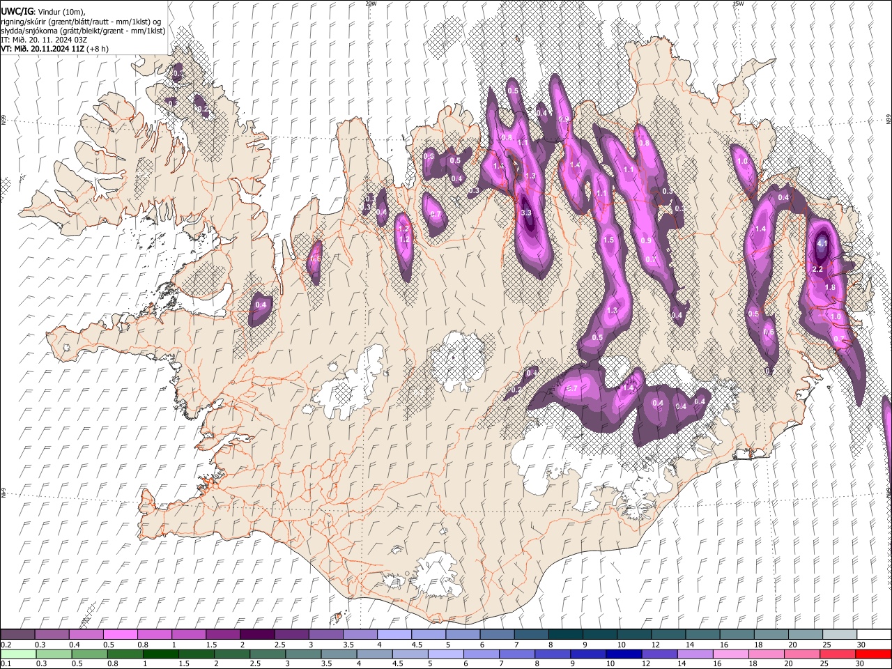Select the bright pink legend swatch at 0.5
The image size is (892, 669).
tap(120, 634)
